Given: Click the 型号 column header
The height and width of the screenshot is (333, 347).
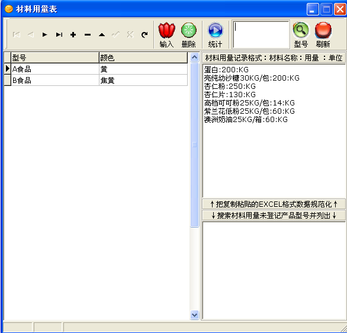Looking at the screenshot, I should click(55, 58).
